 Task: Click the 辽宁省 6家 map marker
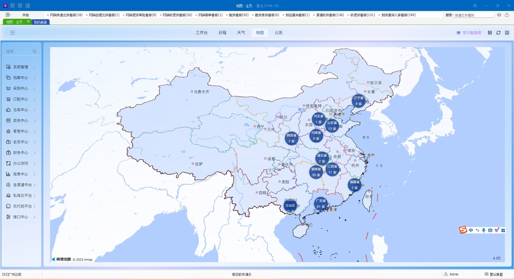(358, 100)
